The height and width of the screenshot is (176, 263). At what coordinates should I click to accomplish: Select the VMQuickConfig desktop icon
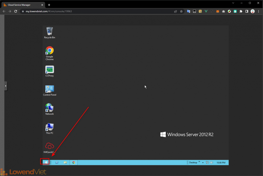[x=50, y=148]
